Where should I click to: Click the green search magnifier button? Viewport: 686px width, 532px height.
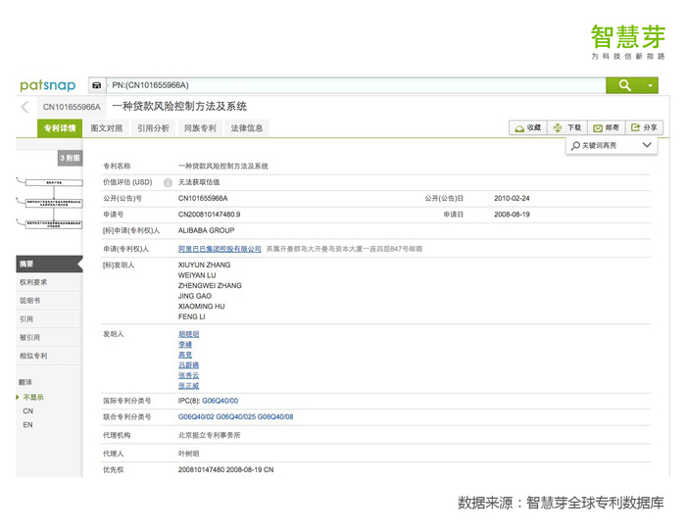(x=624, y=85)
